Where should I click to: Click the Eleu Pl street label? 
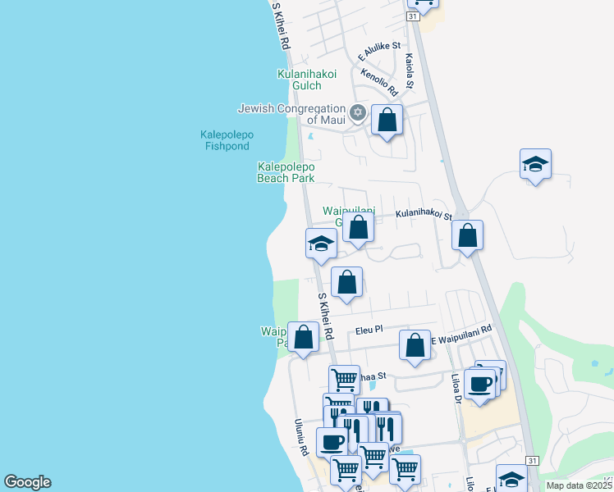pyautogui.click(x=369, y=330)
